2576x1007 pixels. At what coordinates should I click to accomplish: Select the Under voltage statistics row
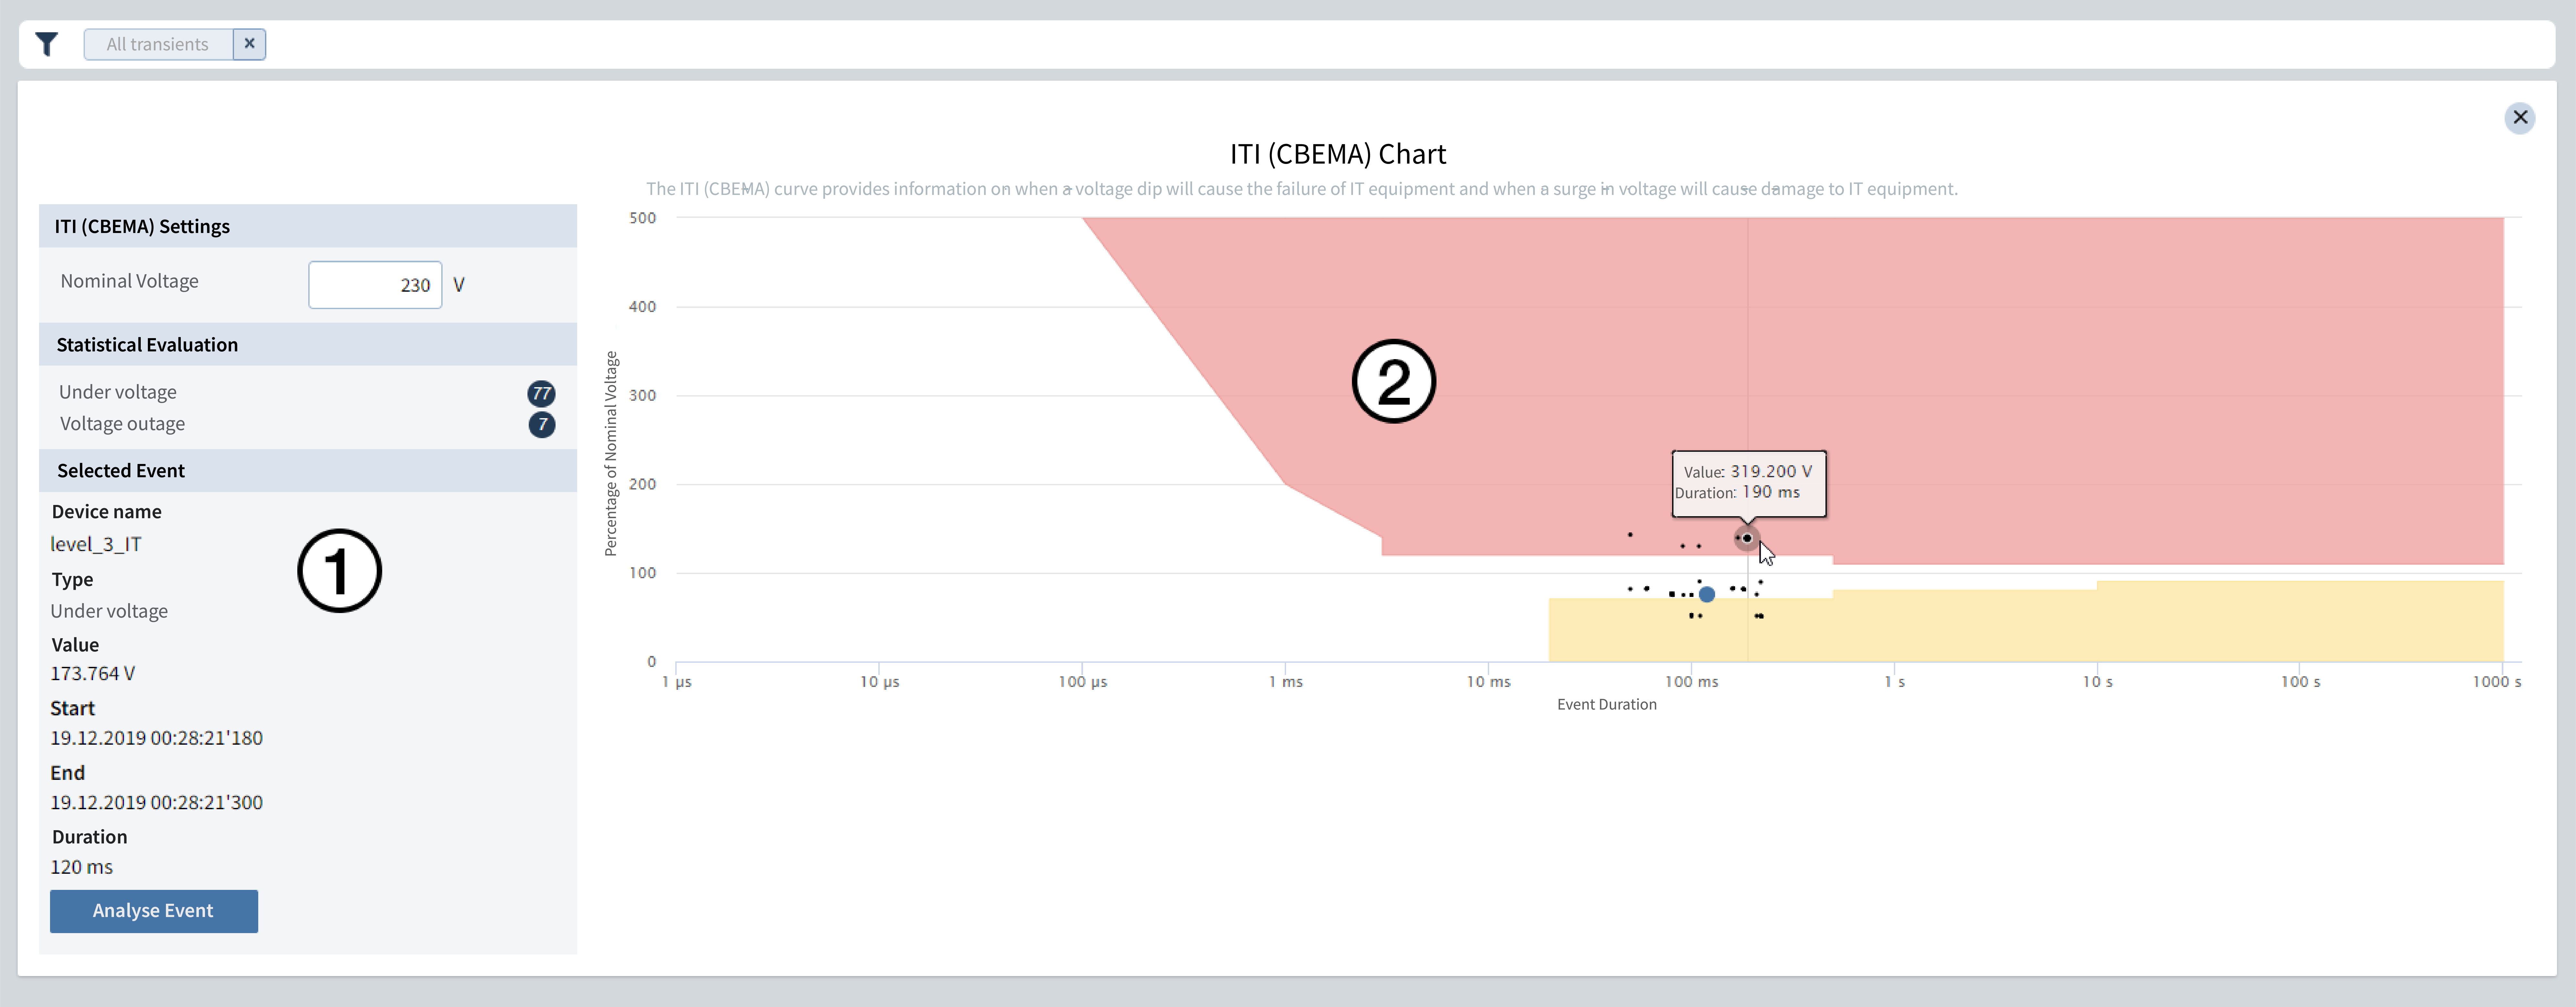point(118,392)
